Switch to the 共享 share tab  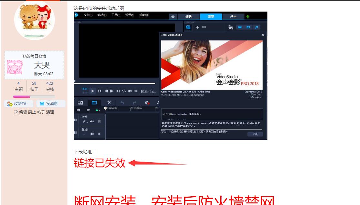click(233, 16)
